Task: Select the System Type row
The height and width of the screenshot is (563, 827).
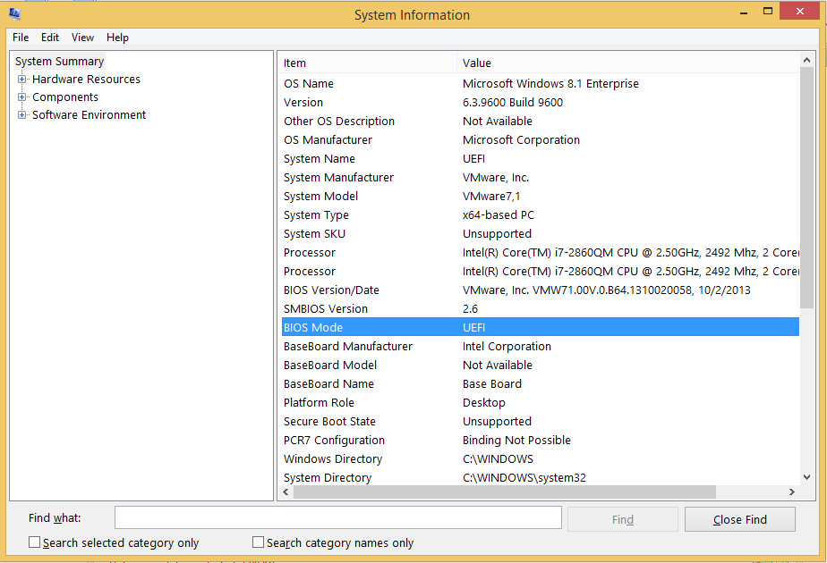Action: pyautogui.click(x=541, y=215)
